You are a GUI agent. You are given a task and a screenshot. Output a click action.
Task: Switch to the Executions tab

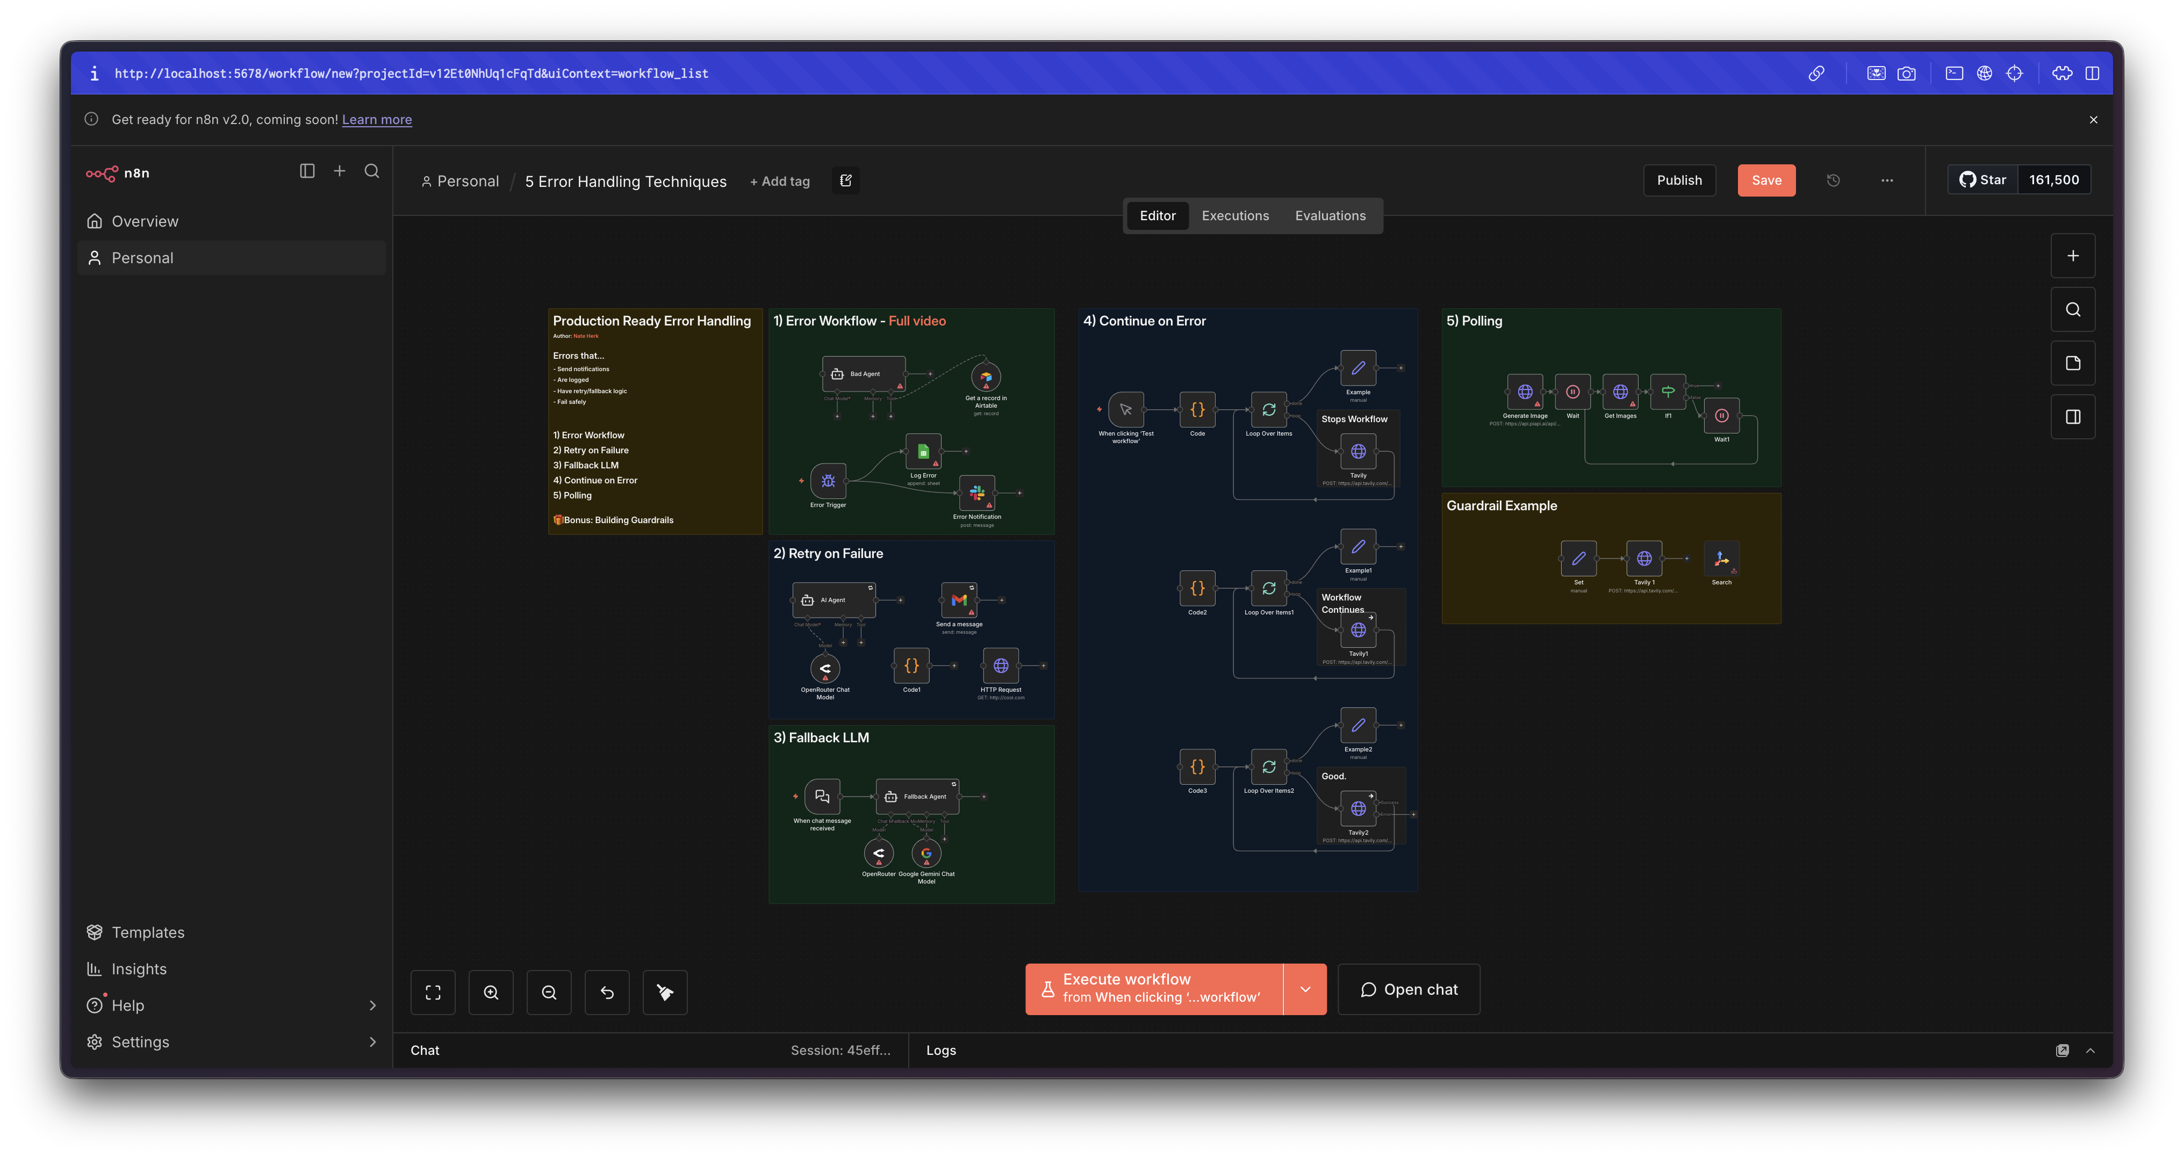tap(1234, 216)
